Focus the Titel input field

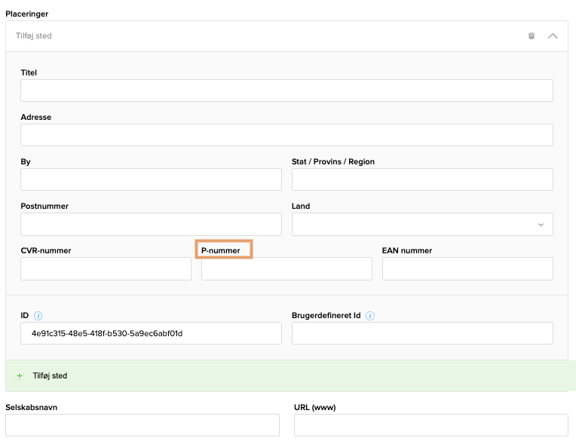[x=286, y=90]
